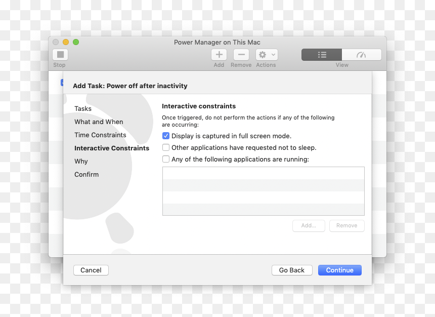Enable Other applications have requested not to sleep
Screen dimensions: 435x317
[x=165, y=147]
